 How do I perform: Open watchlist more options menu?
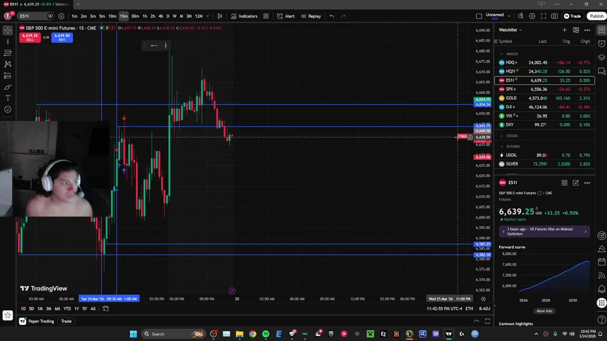click(x=587, y=30)
